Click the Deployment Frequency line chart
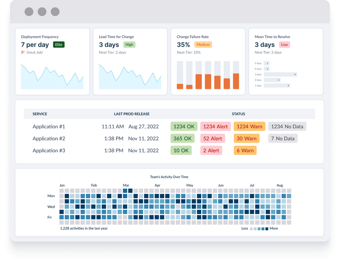Screen dimensions: 340x264 click(52, 76)
